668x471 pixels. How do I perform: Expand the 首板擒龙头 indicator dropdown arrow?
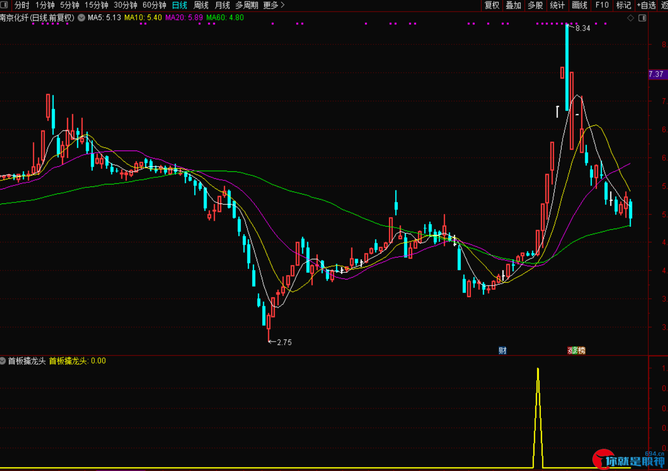(3, 361)
